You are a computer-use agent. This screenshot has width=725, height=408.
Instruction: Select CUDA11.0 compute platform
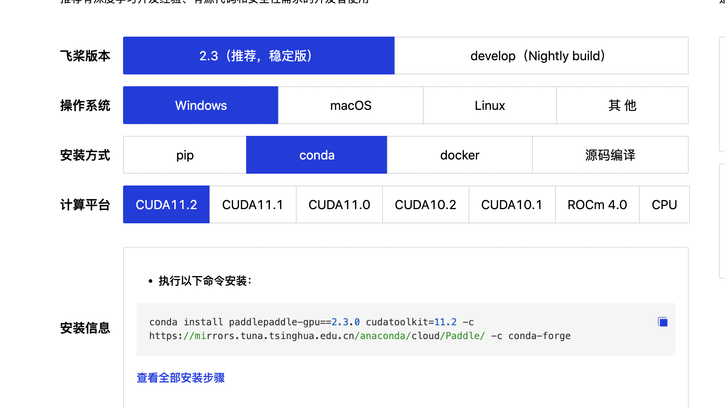click(x=339, y=204)
